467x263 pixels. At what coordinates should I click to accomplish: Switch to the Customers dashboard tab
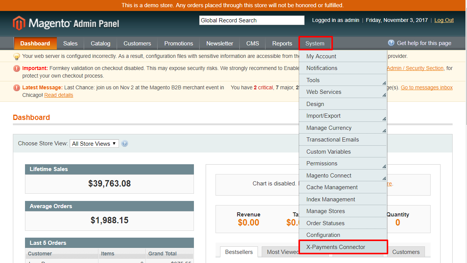click(406, 252)
